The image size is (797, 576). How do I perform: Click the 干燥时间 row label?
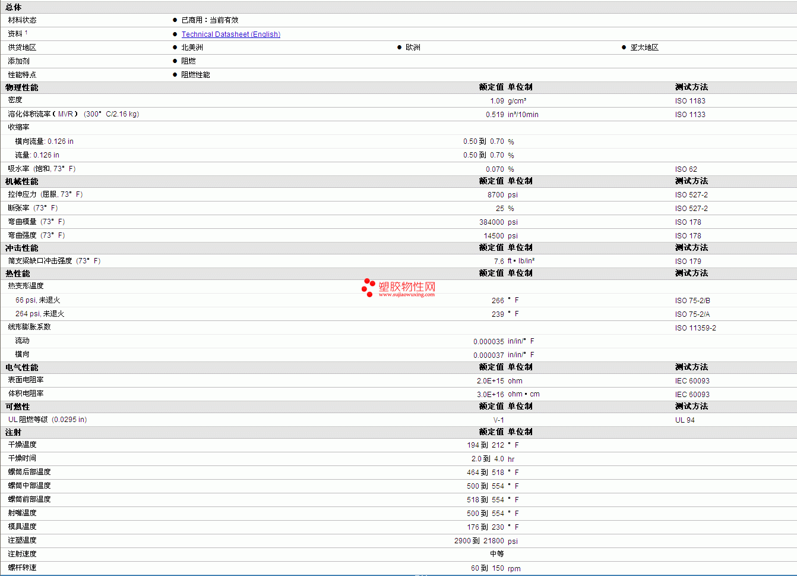[x=22, y=458]
